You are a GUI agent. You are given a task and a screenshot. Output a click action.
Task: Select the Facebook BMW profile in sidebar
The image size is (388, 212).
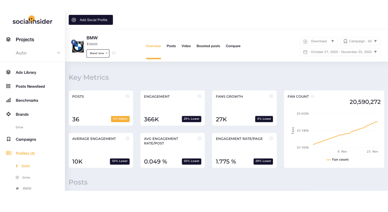pos(26,166)
